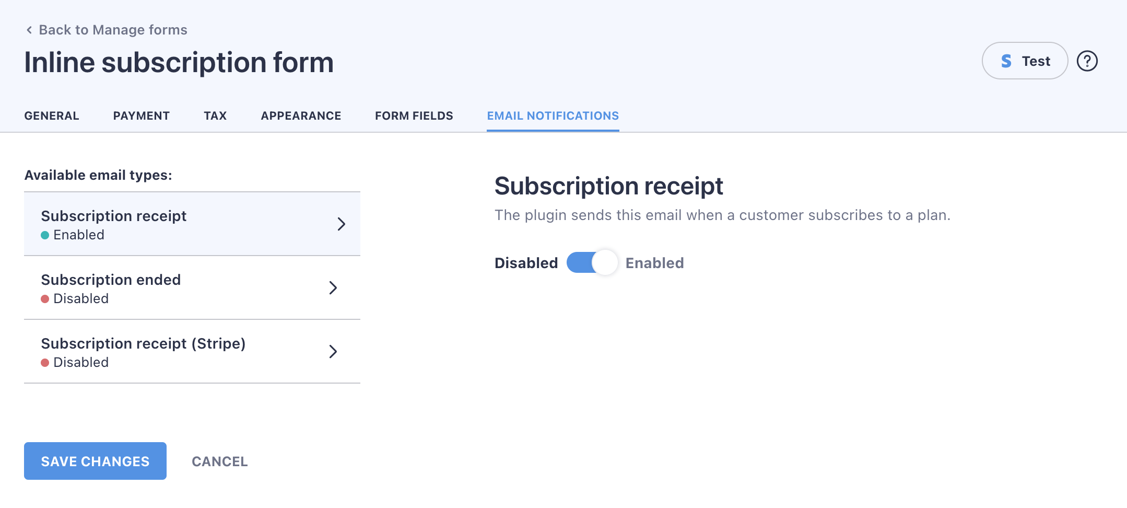The image size is (1127, 508).
Task: Open the Payment tab
Action: [x=142, y=116]
